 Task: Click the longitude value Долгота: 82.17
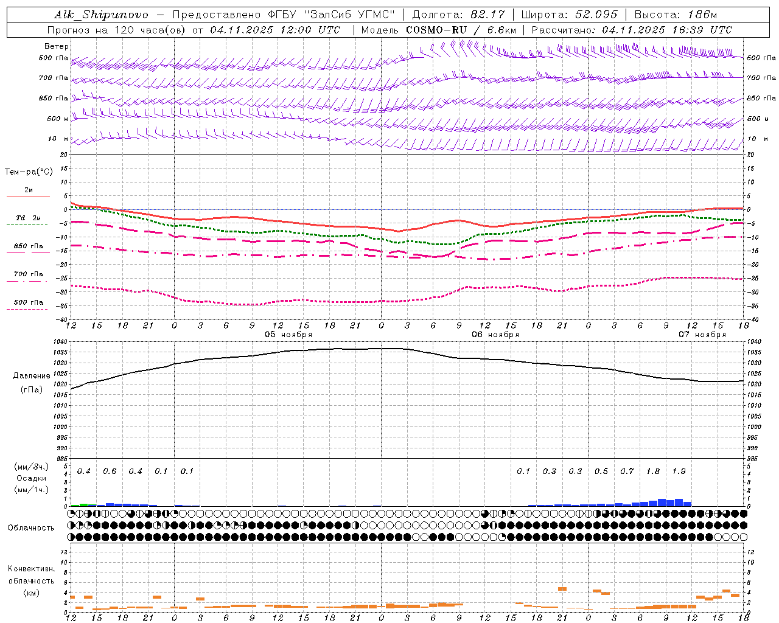click(458, 15)
